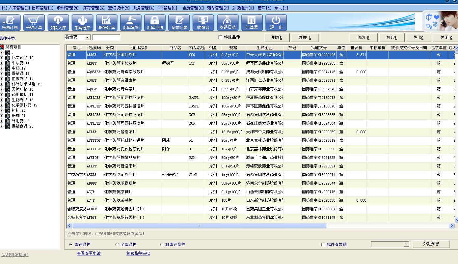Viewport: 458px width, 264px height.
Task: Open the 采购计划 toolbar icon
Action: pyautogui.click(x=10, y=23)
